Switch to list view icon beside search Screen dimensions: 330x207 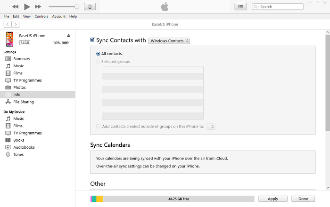[x=241, y=7]
